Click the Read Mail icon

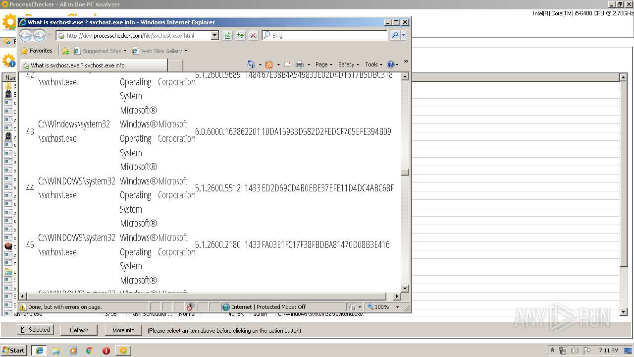click(x=287, y=64)
